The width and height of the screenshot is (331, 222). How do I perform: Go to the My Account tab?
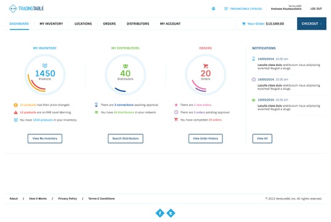click(170, 23)
